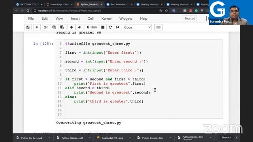Screen dimensions: 253x142
Task: Close the Python_EWorkshop browser tab
Action: click(x=102, y=4)
